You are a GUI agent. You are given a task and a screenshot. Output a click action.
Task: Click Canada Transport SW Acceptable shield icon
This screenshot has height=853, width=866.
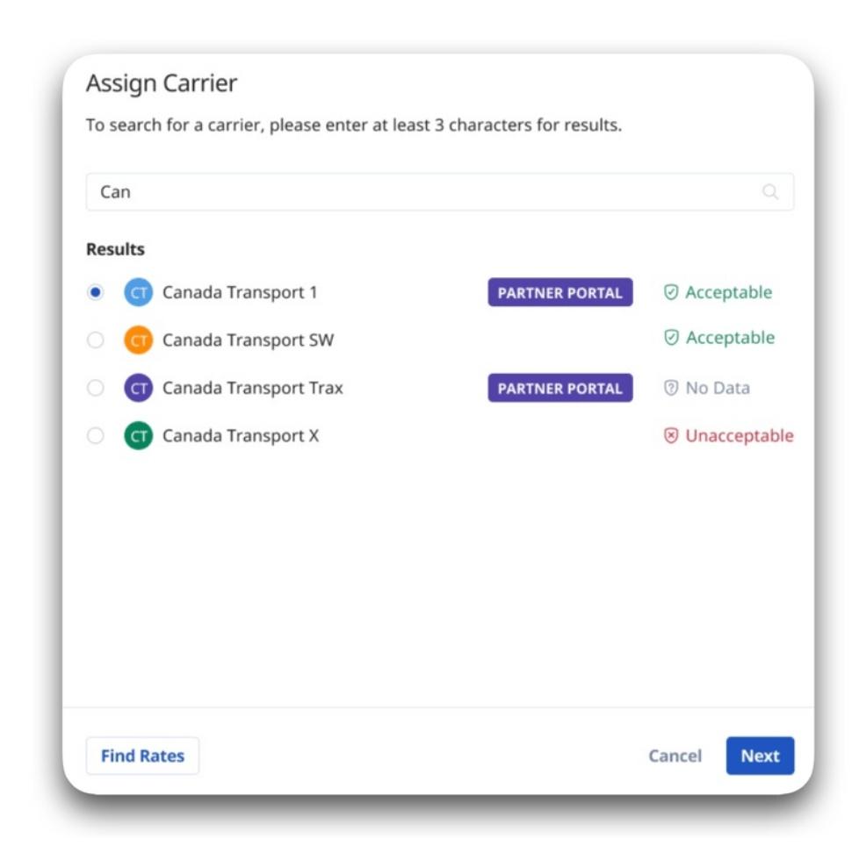(x=671, y=339)
